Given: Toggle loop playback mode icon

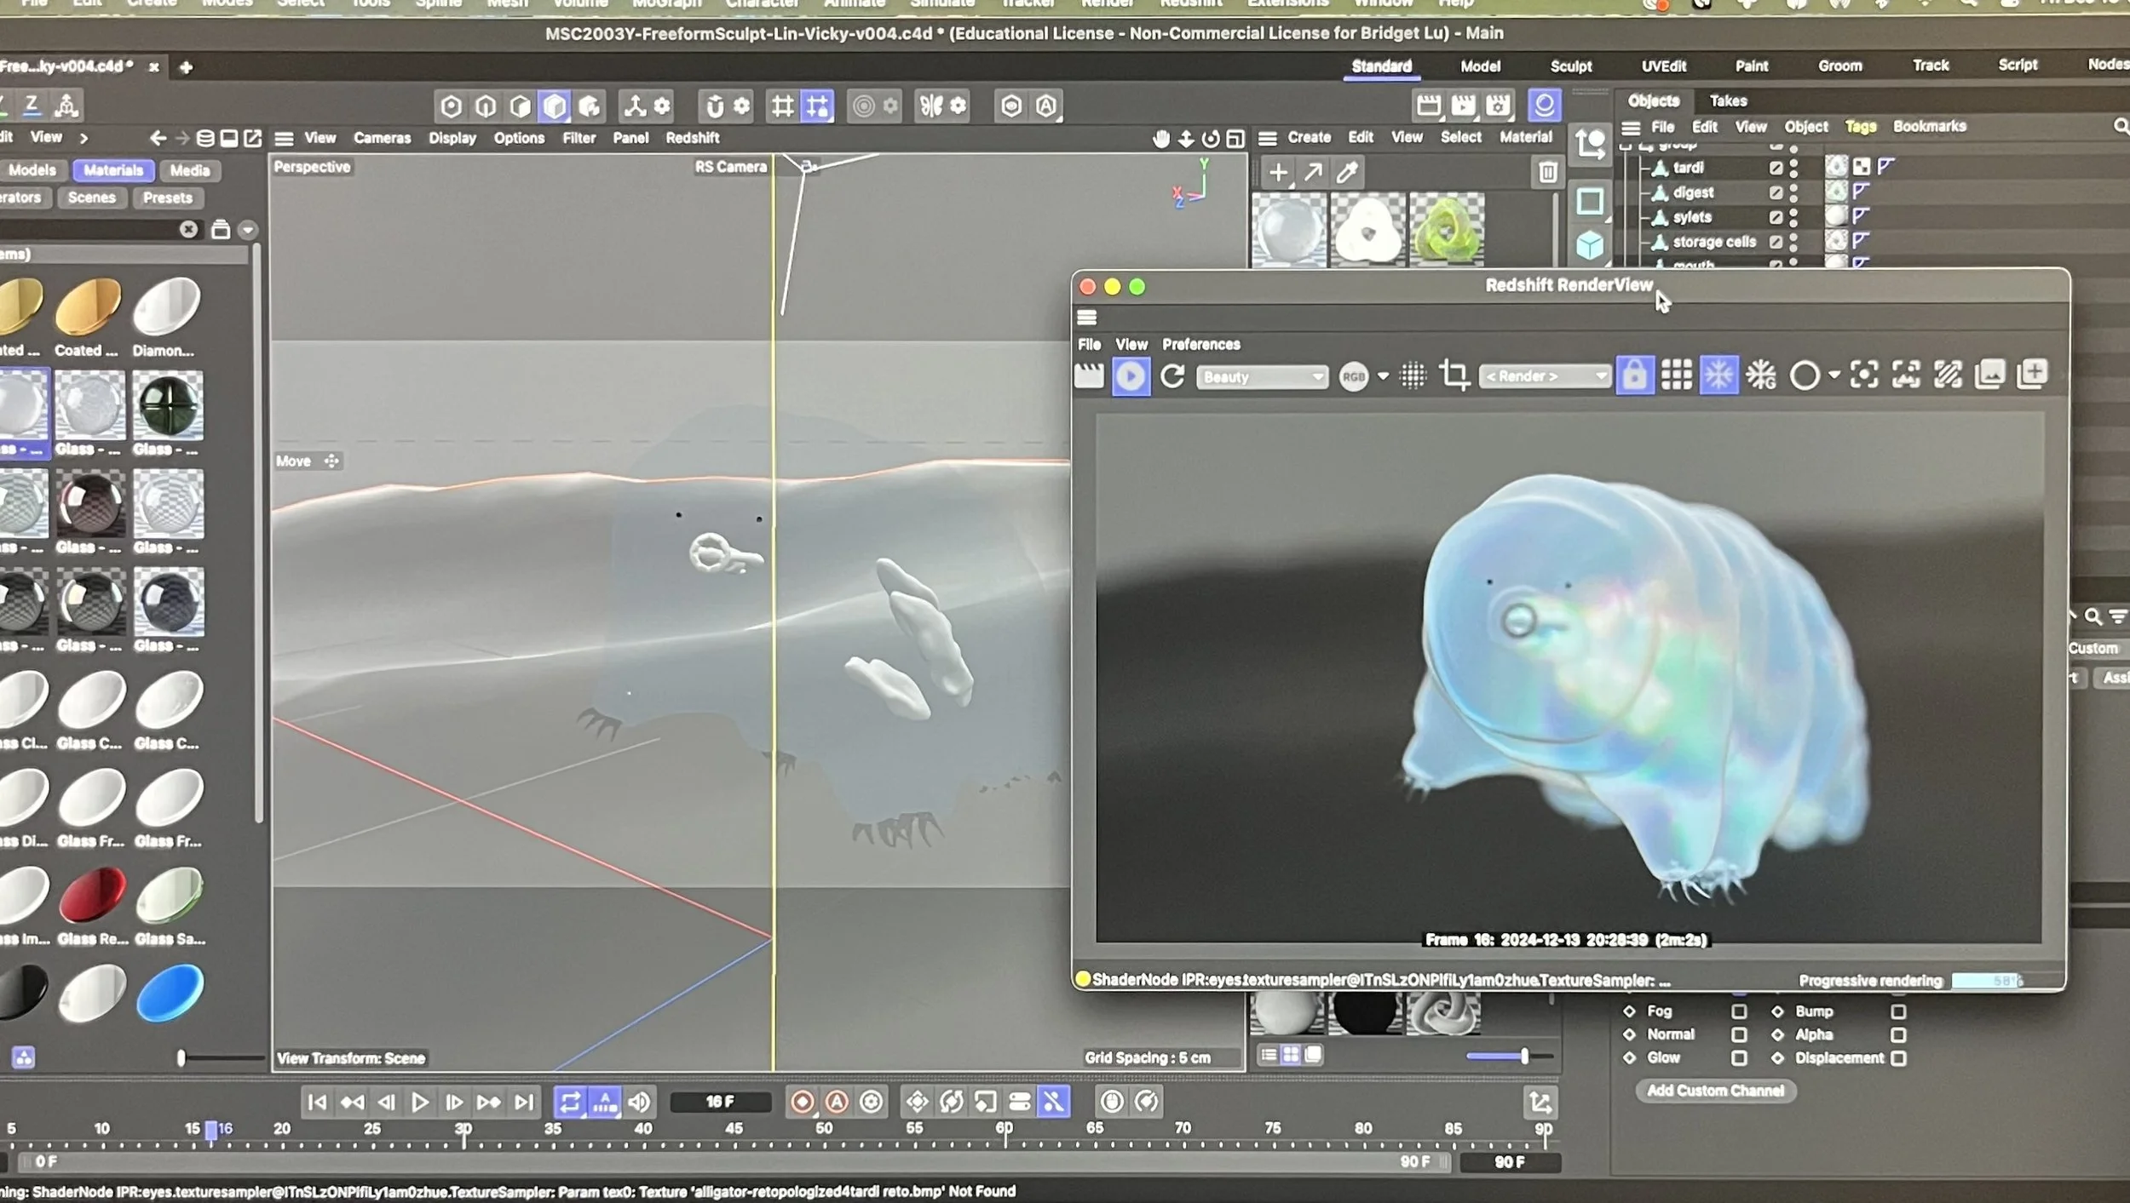Looking at the screenshot, I should (x=569, y=1103).
